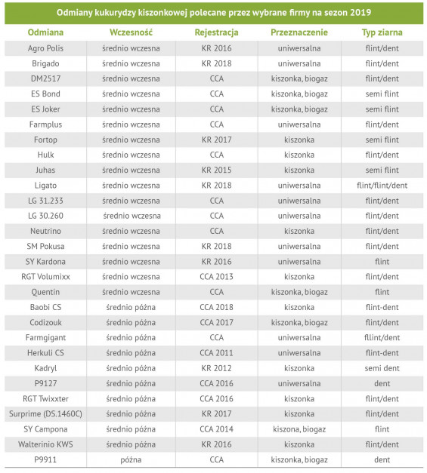
Task: Select the Ligato grain type cell
Action: pyautogui.click(x=382, y=186)
